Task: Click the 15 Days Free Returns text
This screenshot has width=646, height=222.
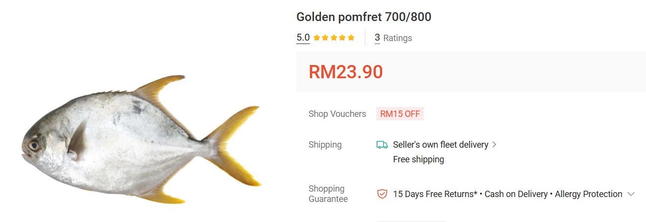Action: [435, 194]
